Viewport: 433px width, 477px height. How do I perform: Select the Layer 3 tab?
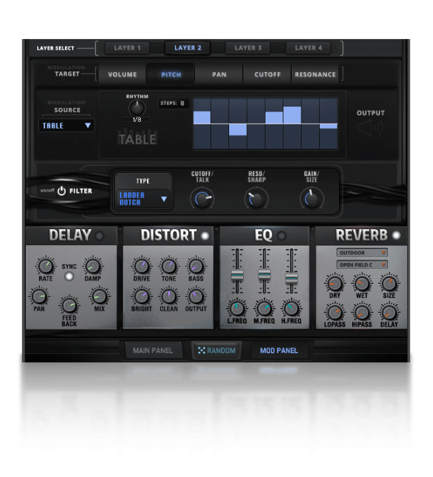249,48
